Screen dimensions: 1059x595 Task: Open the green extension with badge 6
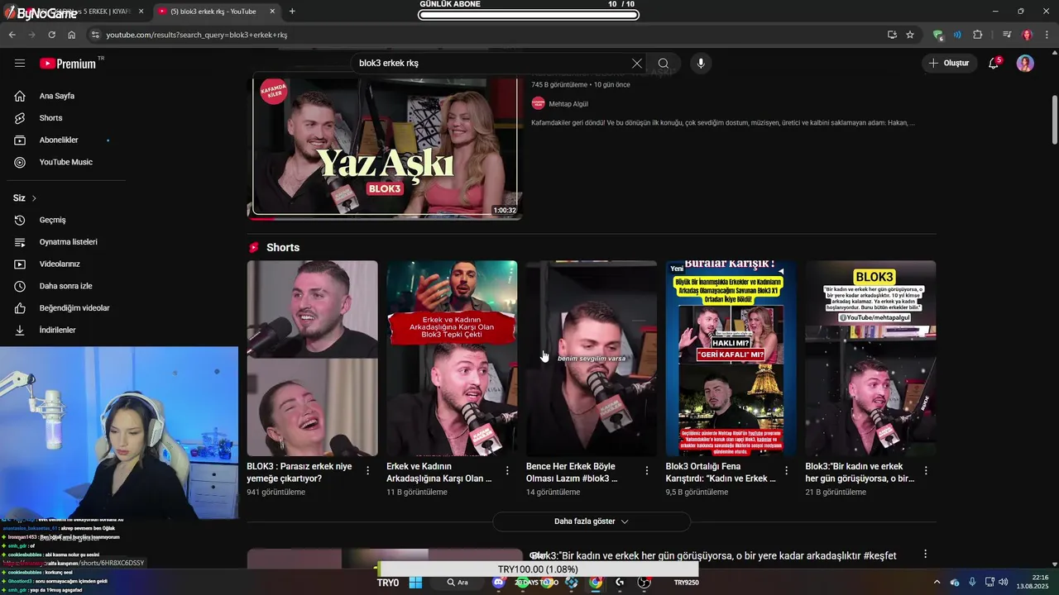click(937, 35)
